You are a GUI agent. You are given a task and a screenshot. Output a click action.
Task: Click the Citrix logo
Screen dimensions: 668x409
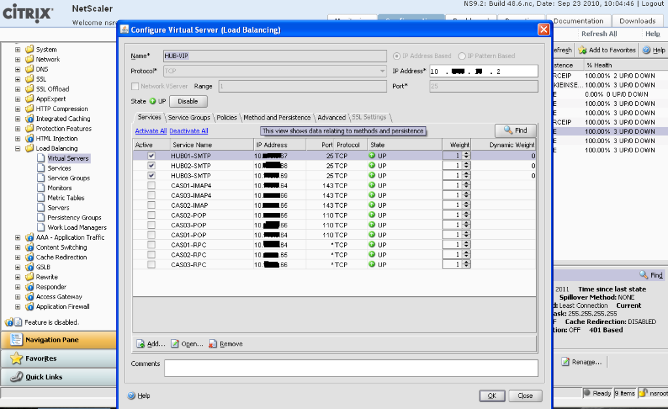pyautogui.click(x=28, y=13)
